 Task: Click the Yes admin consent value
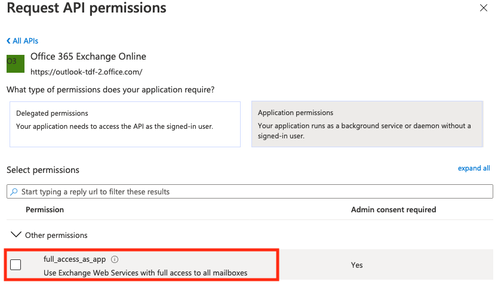pos(356,265)
